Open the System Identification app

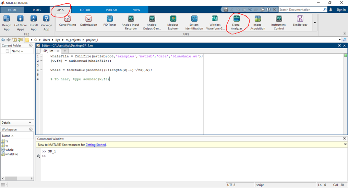pyautogui.click(x=194, y=23)
